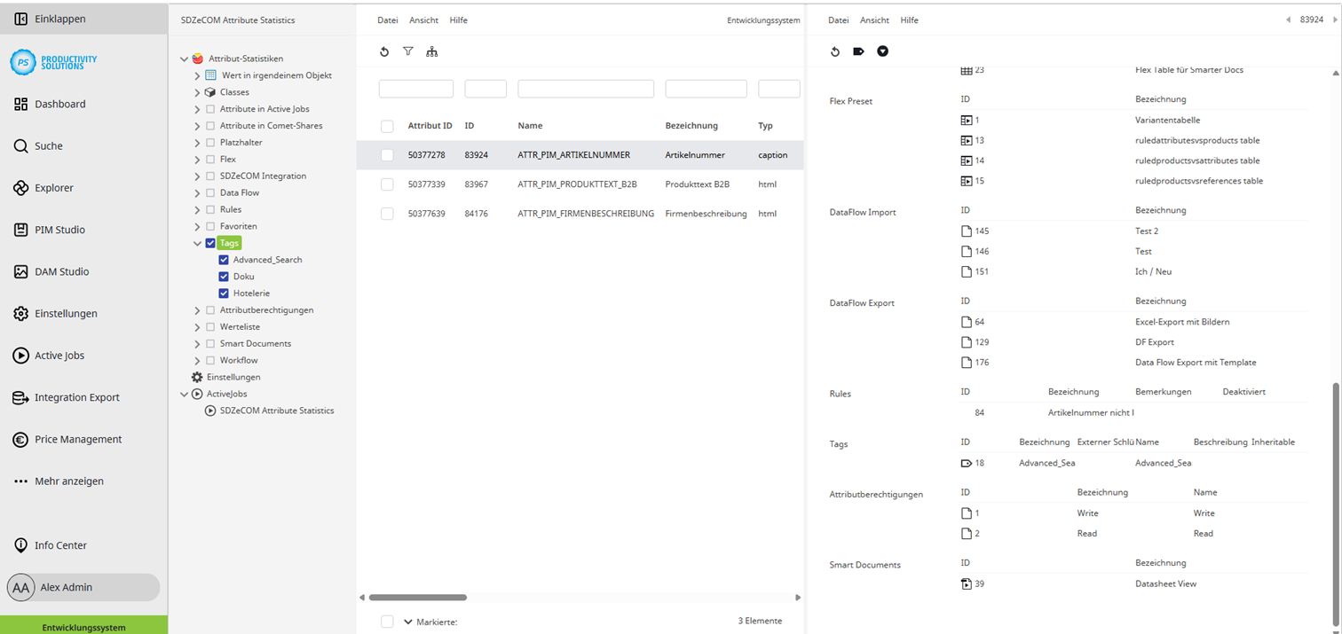Image resolution: width=1342 pixels, height=634 pixels.
Task: Open the circular down-arrow icon beside the tag icon
Action: coord(882,51)
